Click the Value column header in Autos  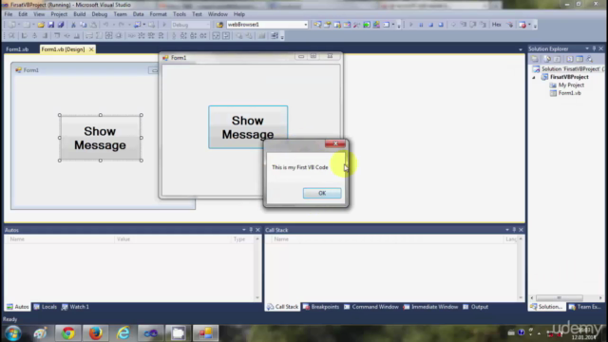coord(173,239)
